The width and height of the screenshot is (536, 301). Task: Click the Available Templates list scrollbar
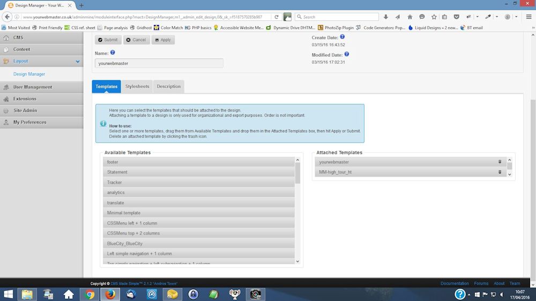click(298, 209)
